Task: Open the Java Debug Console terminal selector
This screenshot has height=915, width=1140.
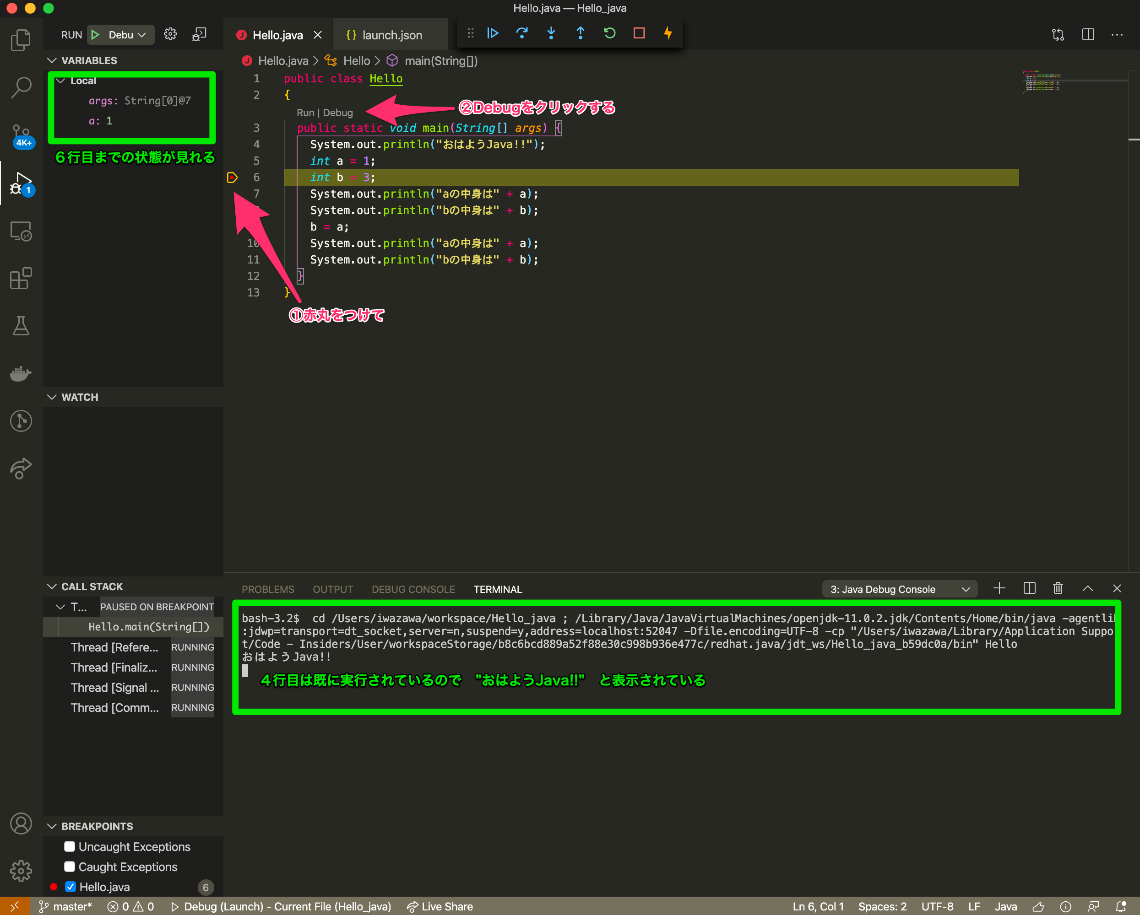Action: 900,589
